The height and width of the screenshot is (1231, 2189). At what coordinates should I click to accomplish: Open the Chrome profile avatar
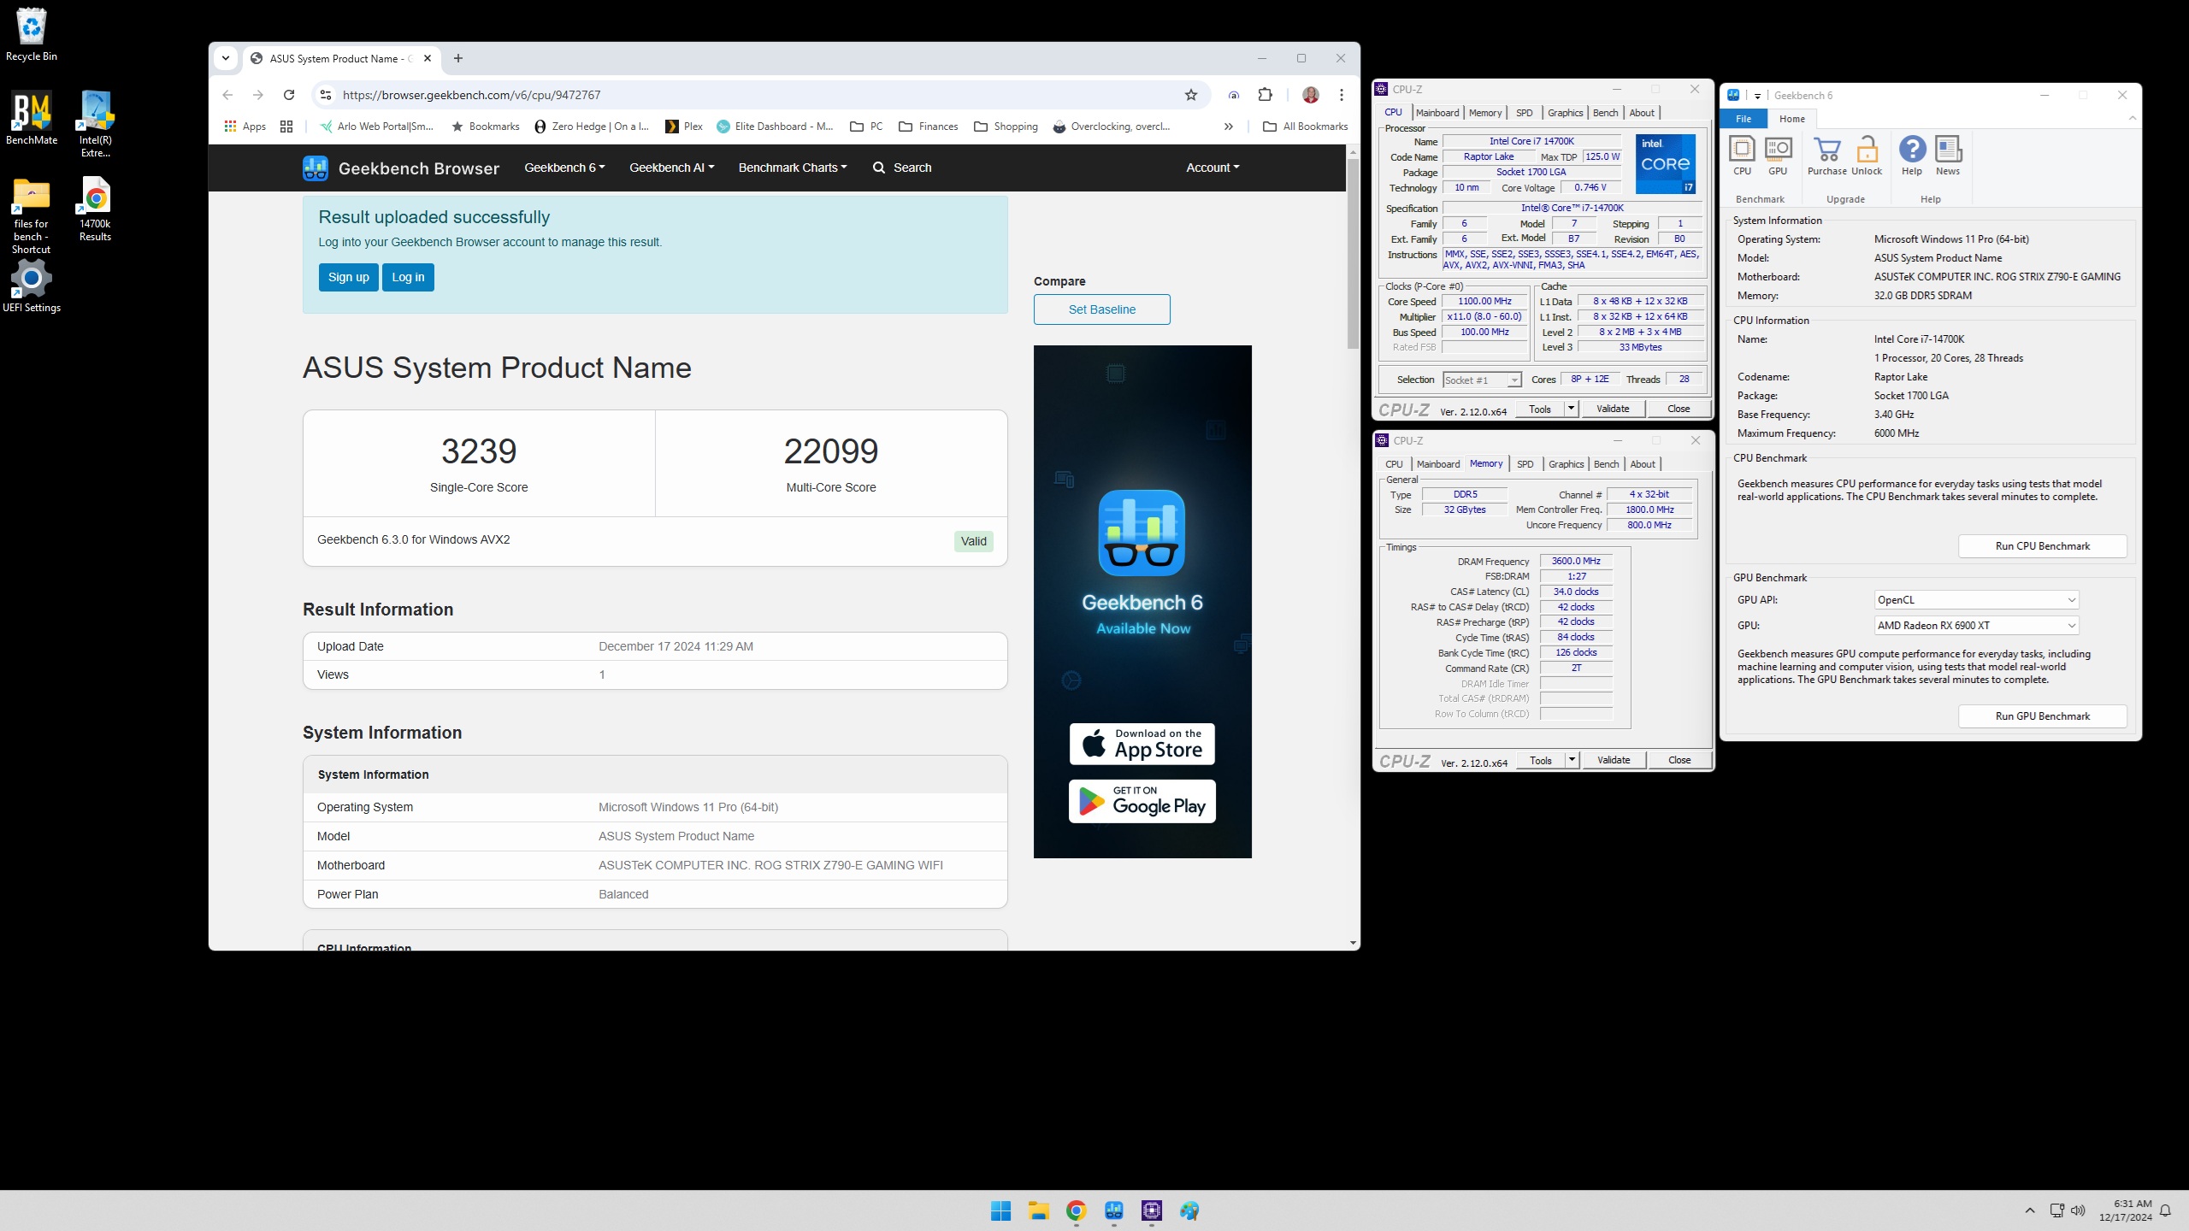[x=1311, y=95]
